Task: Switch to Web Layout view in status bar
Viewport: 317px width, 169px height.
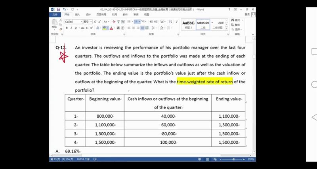Action: 214,160
